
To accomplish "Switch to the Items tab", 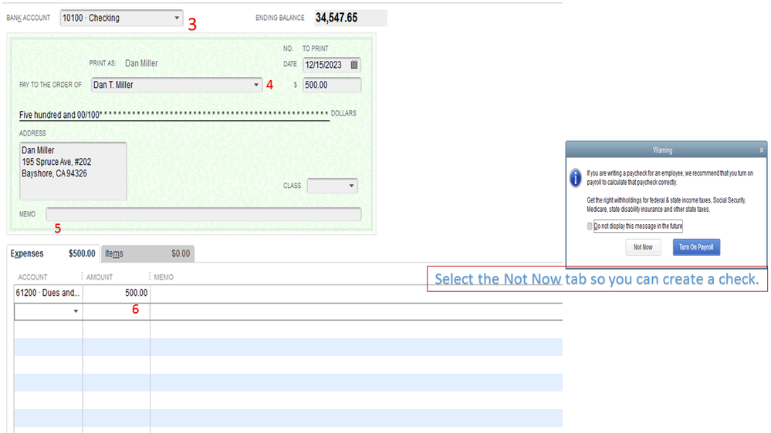I will (147, 253).
